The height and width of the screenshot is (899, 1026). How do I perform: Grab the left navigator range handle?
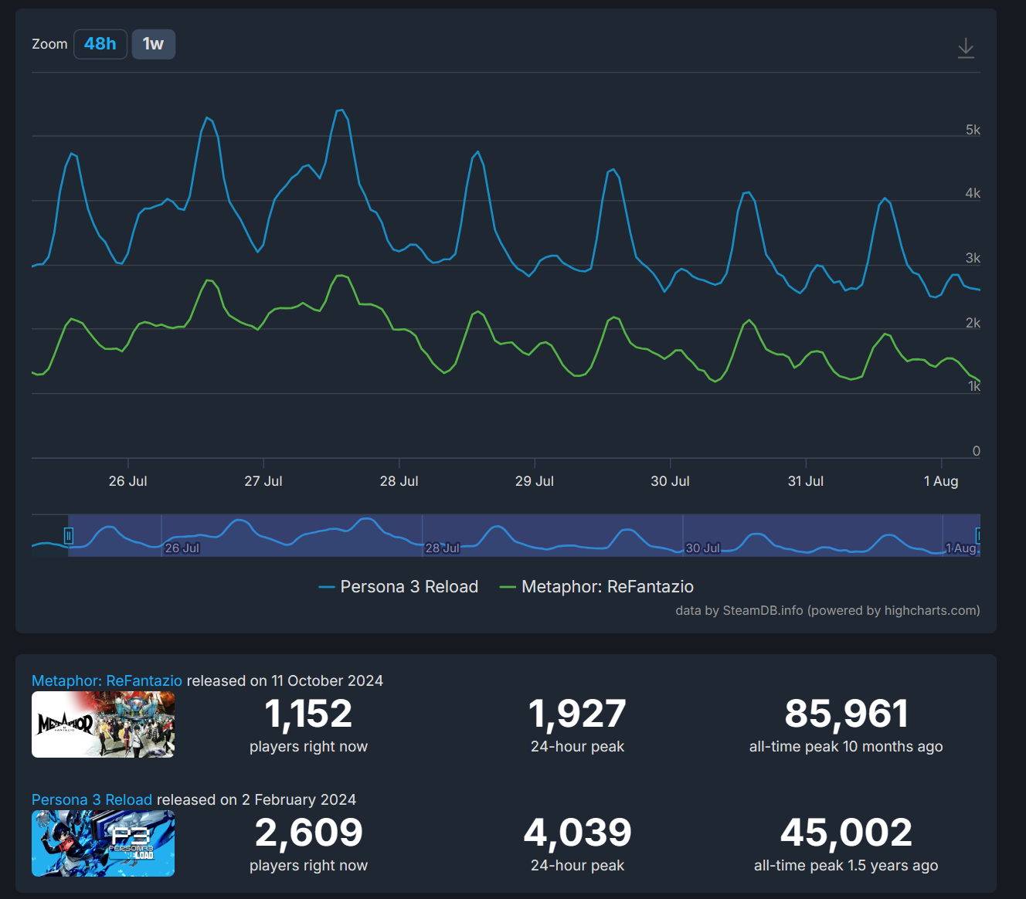tap(69, 535)
